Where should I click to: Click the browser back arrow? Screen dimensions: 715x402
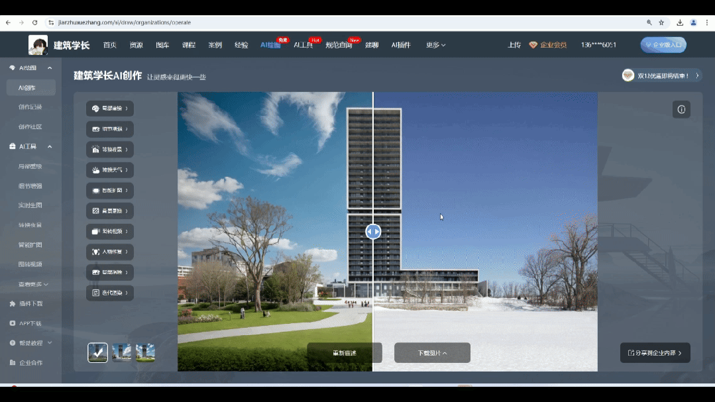pos(8,23)
